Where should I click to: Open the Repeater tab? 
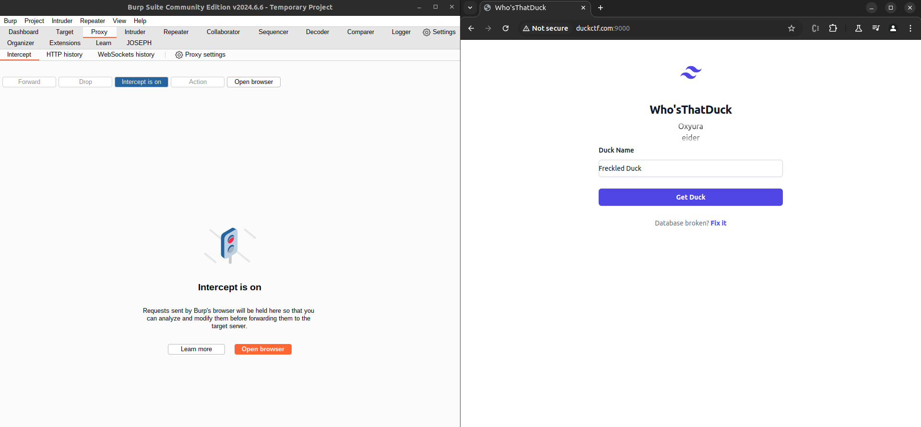(176, 32)
